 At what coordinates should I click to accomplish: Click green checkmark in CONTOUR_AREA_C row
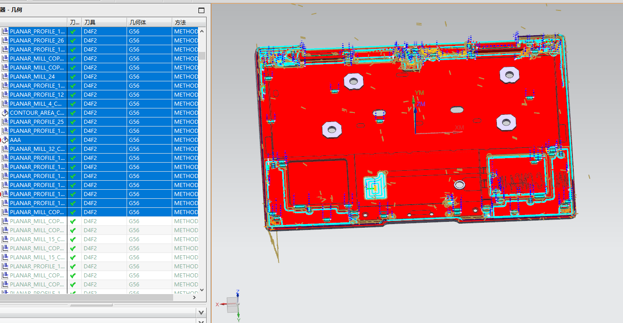[x=73, y=113]
